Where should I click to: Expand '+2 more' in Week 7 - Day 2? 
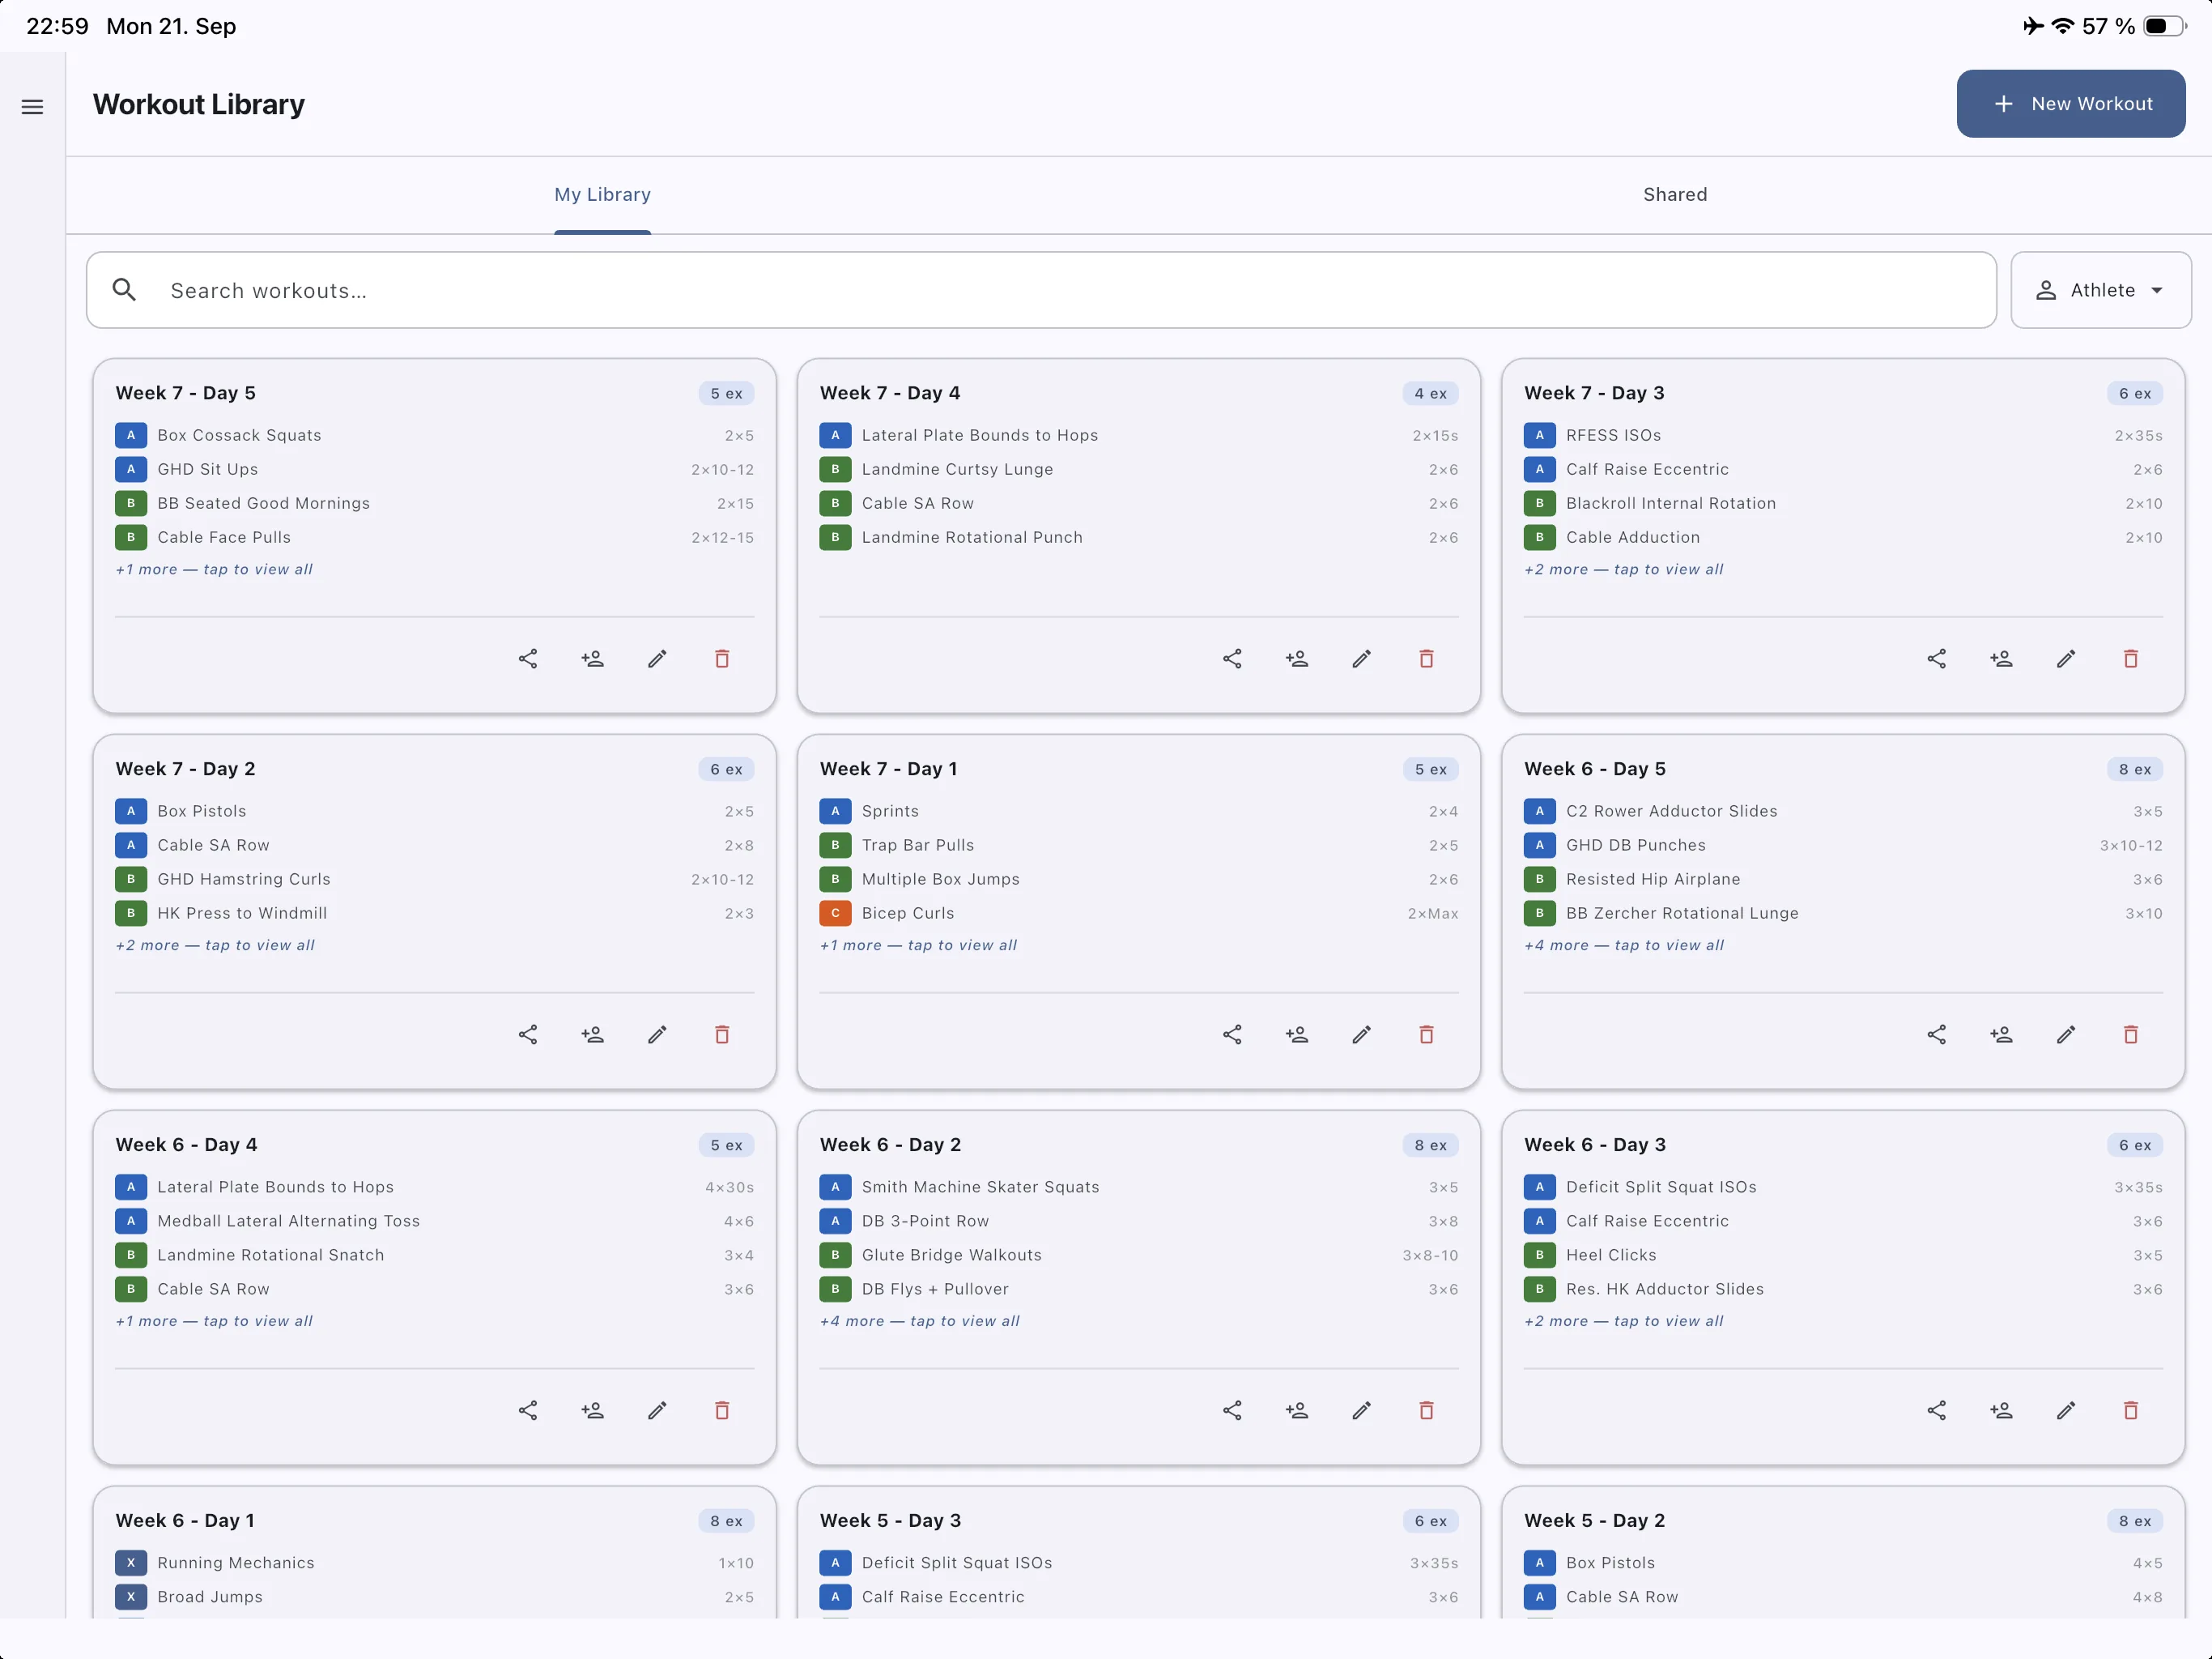[x=215, y=945]
